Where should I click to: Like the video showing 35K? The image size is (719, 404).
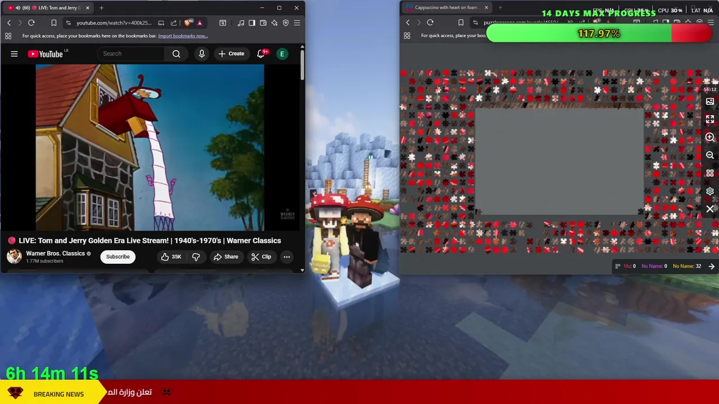click(171, 256)
